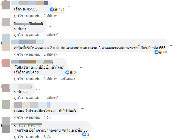Click ตอบกลับ under the long Japan comment
This screenshot has width=175, height=140.
[x=33, y=54]
